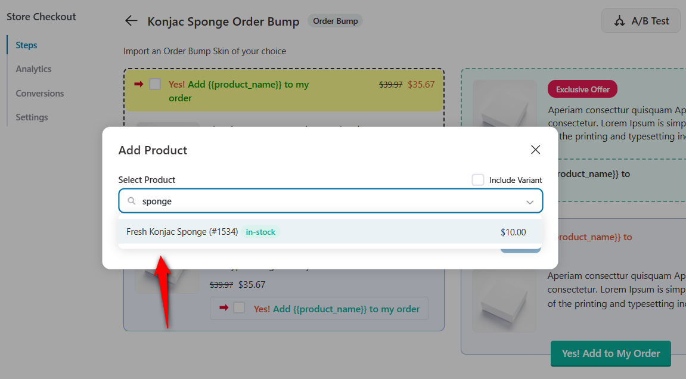Click the split-path icon on the A/B Test button
The width and height of the screenshot is (686, 379).
(620, 20)
